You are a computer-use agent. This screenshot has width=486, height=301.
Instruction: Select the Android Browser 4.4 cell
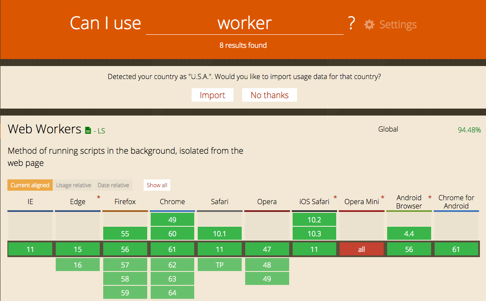click(x=409, y=234)
